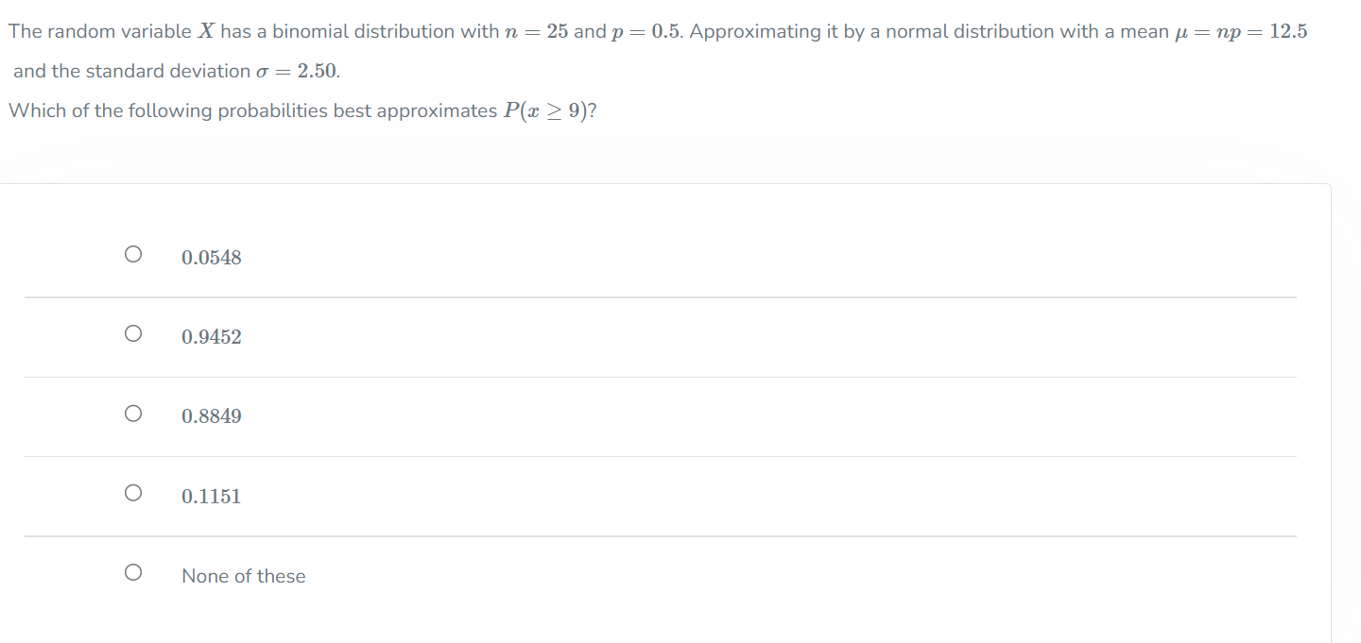Click inside the answer options panel
1361x643 pixels.
click(x=662, y=415)
